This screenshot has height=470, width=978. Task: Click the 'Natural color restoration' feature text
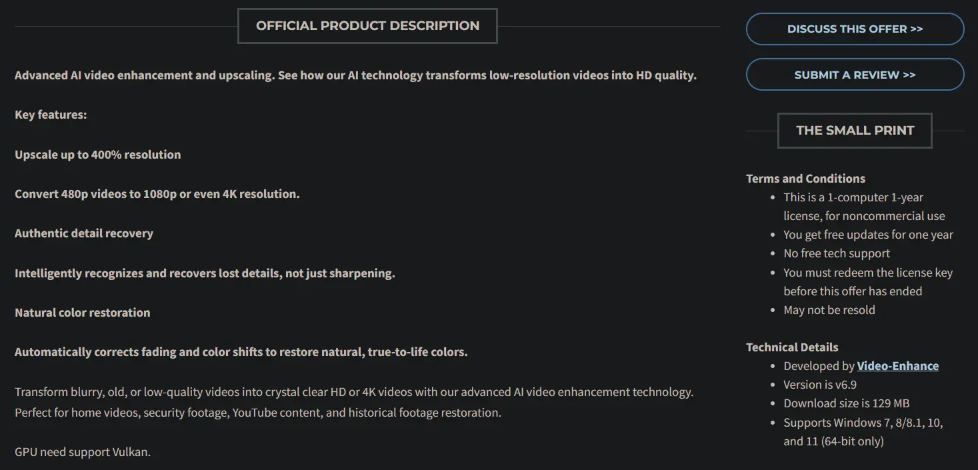coord(83,313)
